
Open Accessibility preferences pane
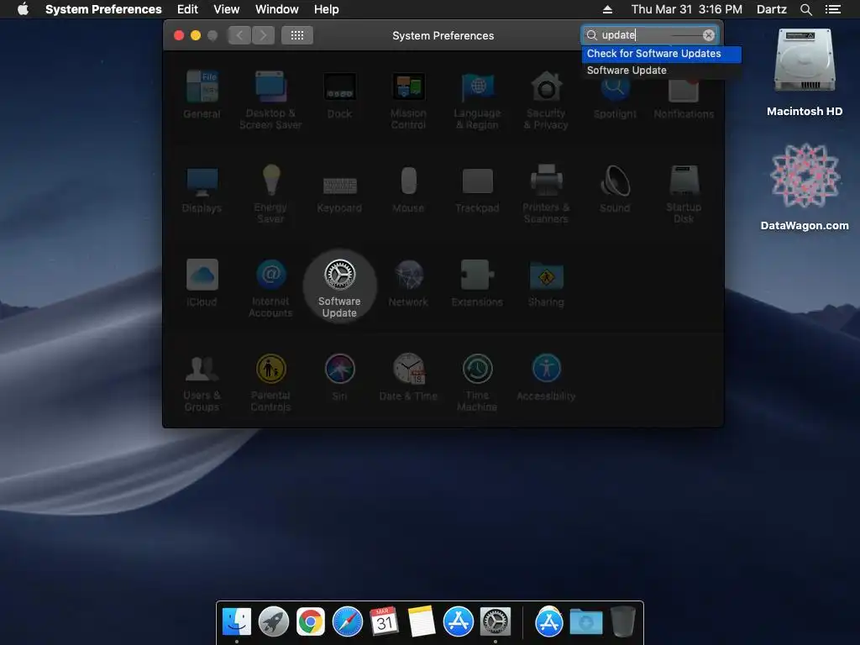(546, 377)
